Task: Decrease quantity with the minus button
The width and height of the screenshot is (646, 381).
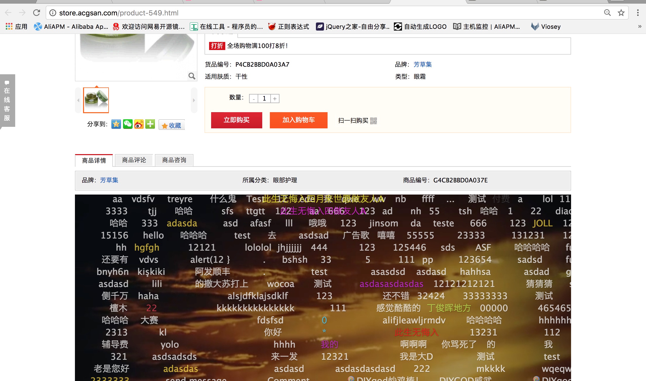Action: pos(254,99)
